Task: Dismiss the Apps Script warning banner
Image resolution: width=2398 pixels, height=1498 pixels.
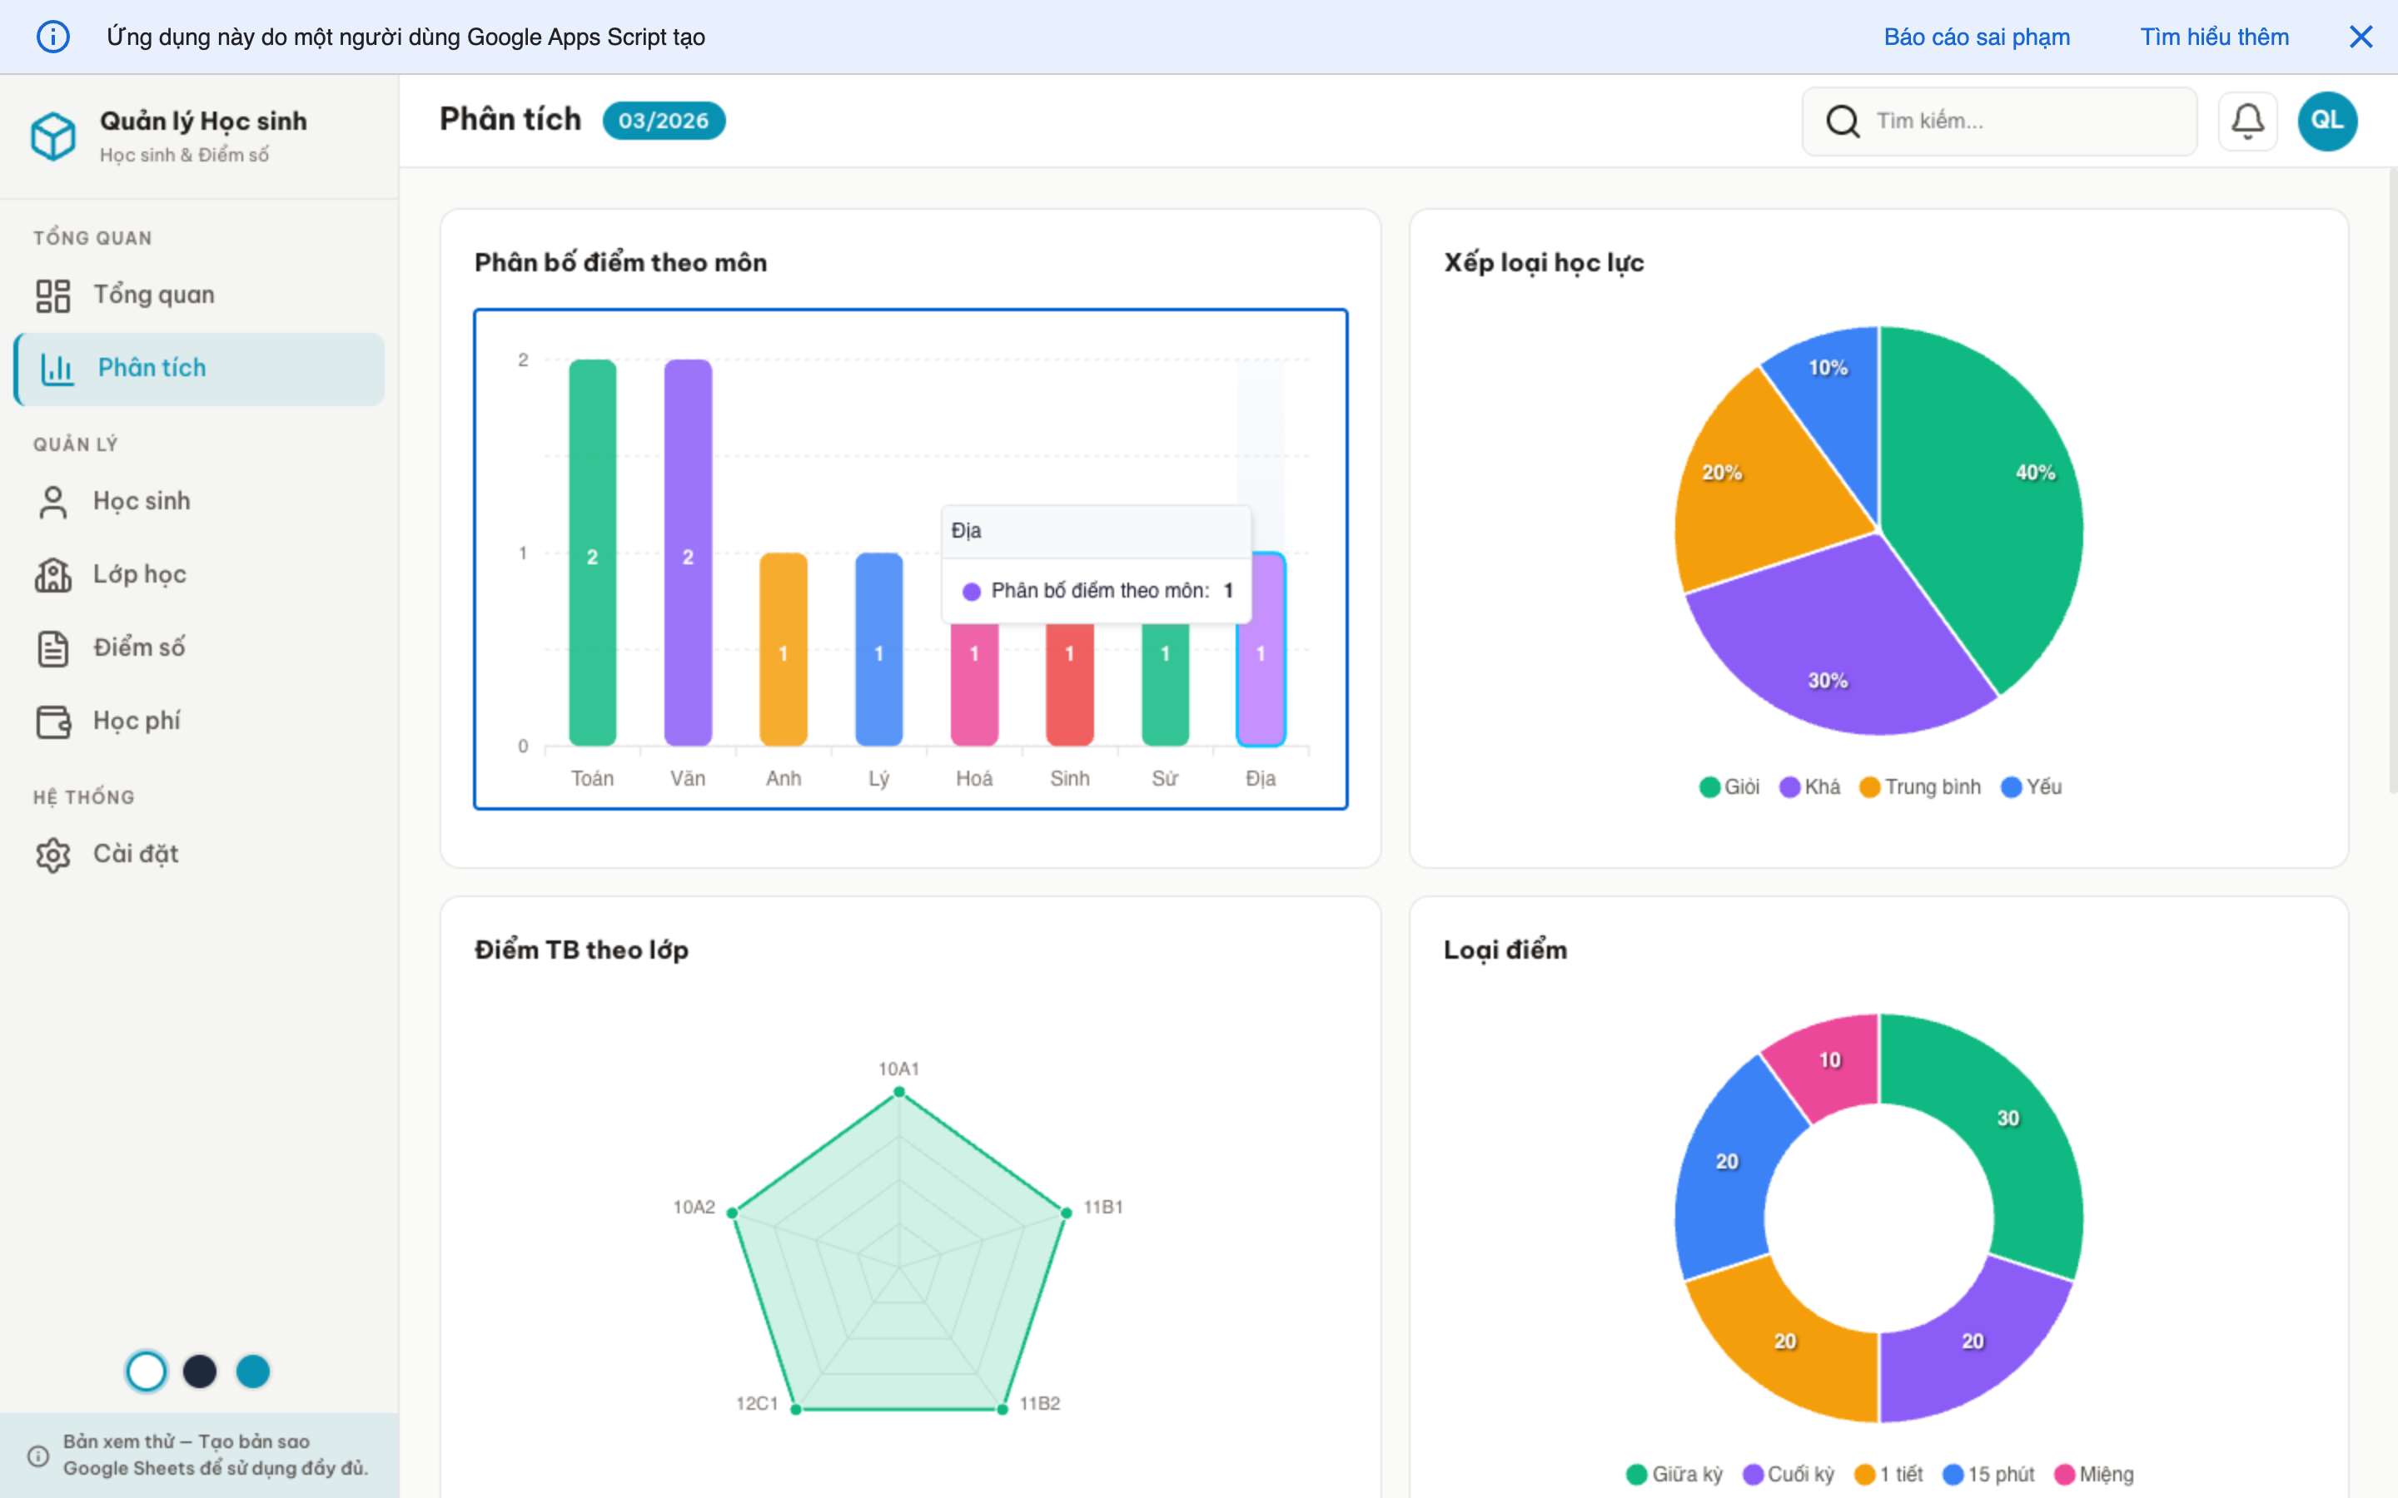Action: (2362, 37)
